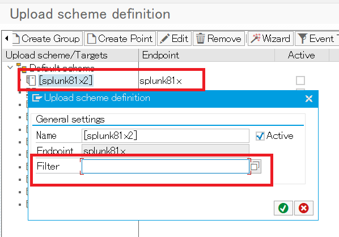Confirm dialog with the green checkmark button
339x237 pixels.
click(283, 208)
